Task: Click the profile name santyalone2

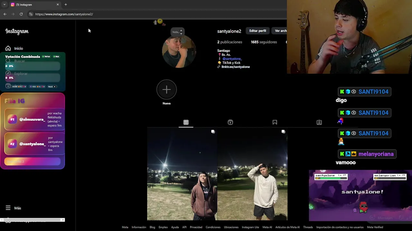Action: click(229, 31)
